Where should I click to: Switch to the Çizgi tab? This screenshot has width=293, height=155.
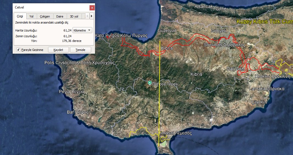point(20,16)
